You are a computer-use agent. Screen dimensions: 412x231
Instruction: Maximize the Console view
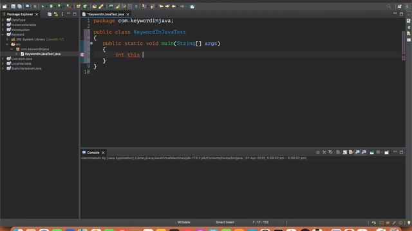[x=402, y=152]
